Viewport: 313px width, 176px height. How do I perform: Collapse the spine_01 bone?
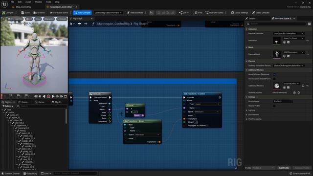(x=5, y=115)
